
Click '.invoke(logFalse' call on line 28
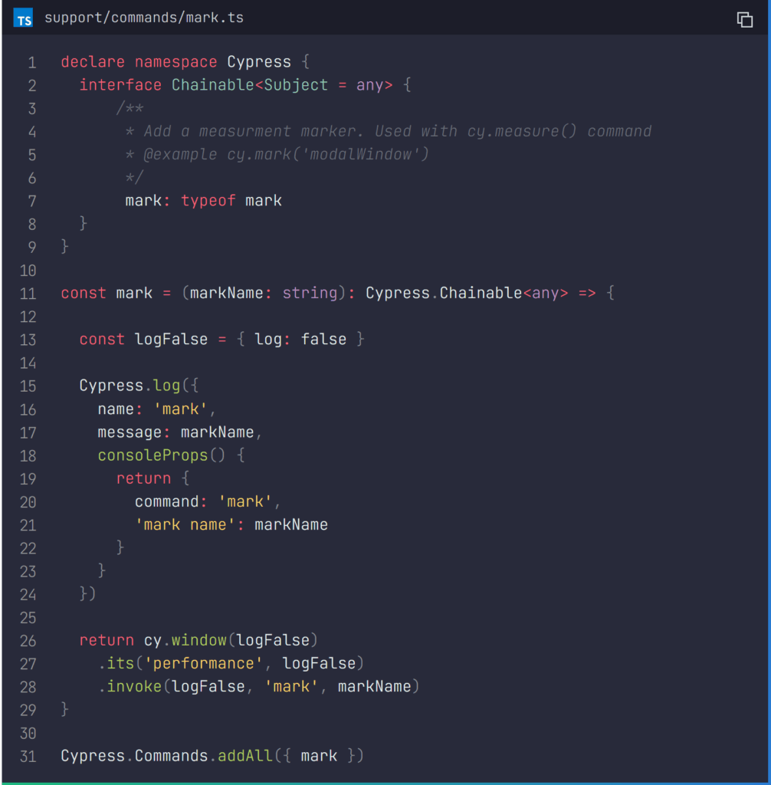coord(172,686)
